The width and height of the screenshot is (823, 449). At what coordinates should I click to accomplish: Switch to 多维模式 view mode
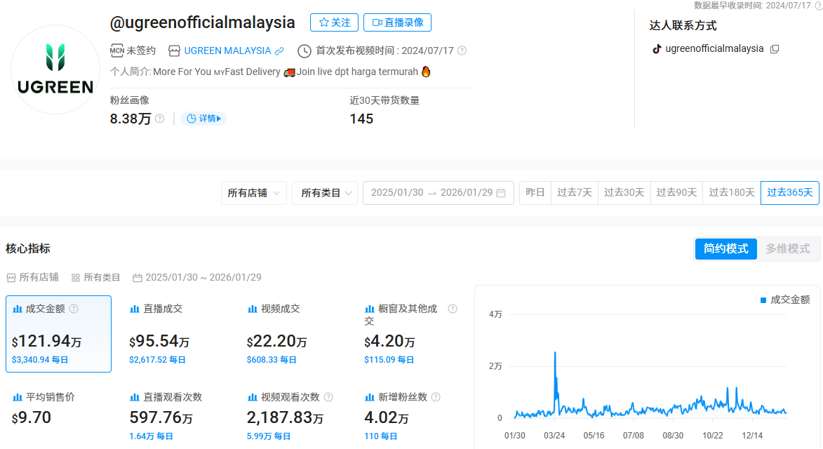point(787,248)
